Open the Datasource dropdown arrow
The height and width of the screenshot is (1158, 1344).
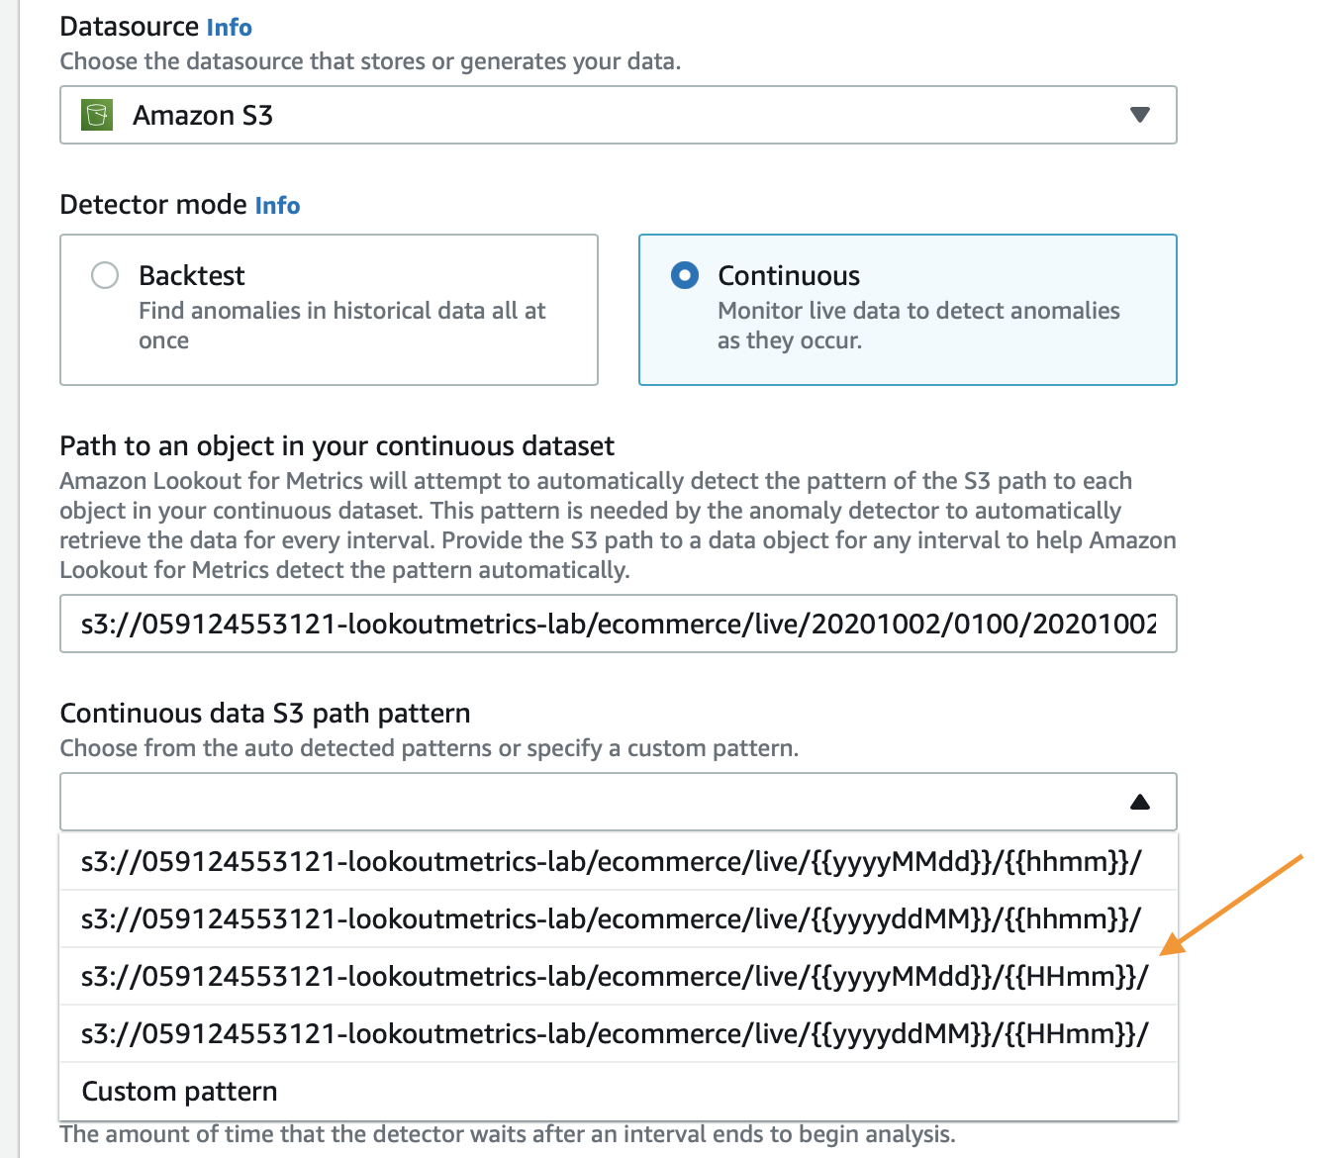[x=1139, y=115]
